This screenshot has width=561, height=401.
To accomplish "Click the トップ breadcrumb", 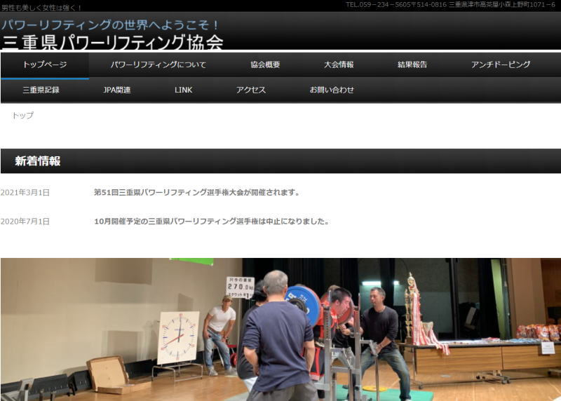I will (22, 115).
